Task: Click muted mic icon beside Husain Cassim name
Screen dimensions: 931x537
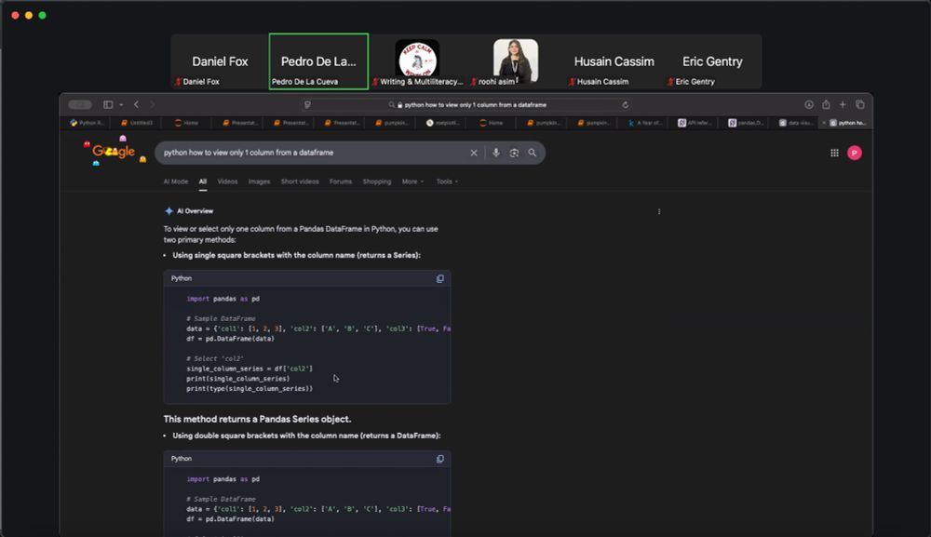Action: tap(573, 82)
